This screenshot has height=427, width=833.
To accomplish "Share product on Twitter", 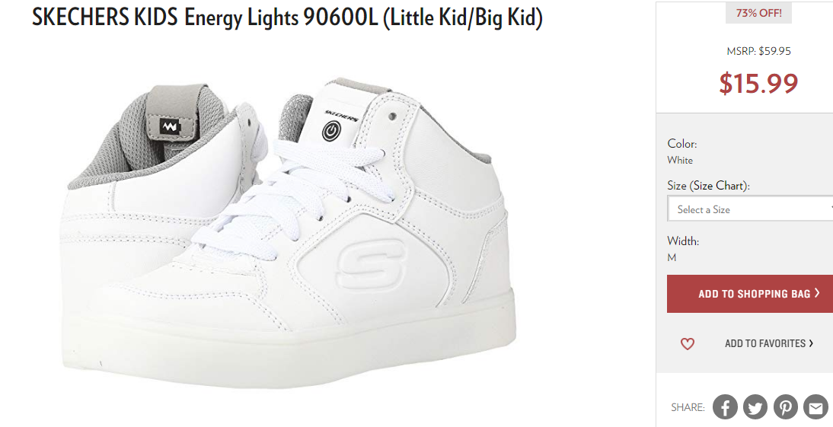I will 755,407.
